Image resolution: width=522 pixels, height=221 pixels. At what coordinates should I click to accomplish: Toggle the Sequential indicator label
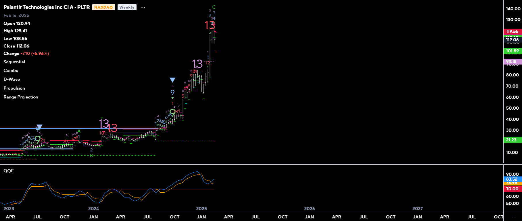pos(14,62)
